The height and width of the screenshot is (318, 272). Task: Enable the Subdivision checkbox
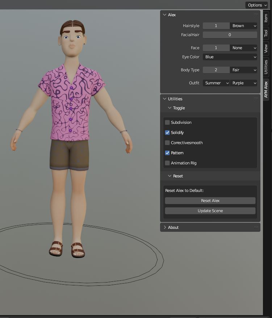(x=167, y=122)
